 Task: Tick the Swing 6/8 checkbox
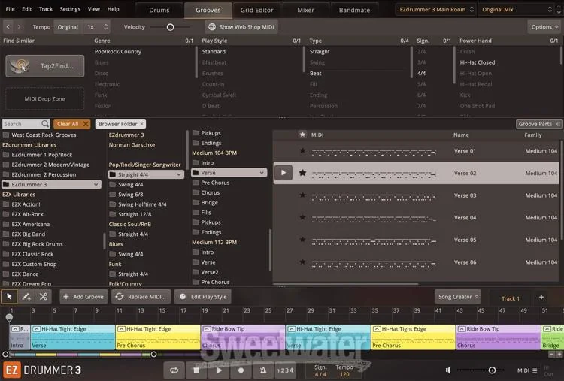(113, 194)
